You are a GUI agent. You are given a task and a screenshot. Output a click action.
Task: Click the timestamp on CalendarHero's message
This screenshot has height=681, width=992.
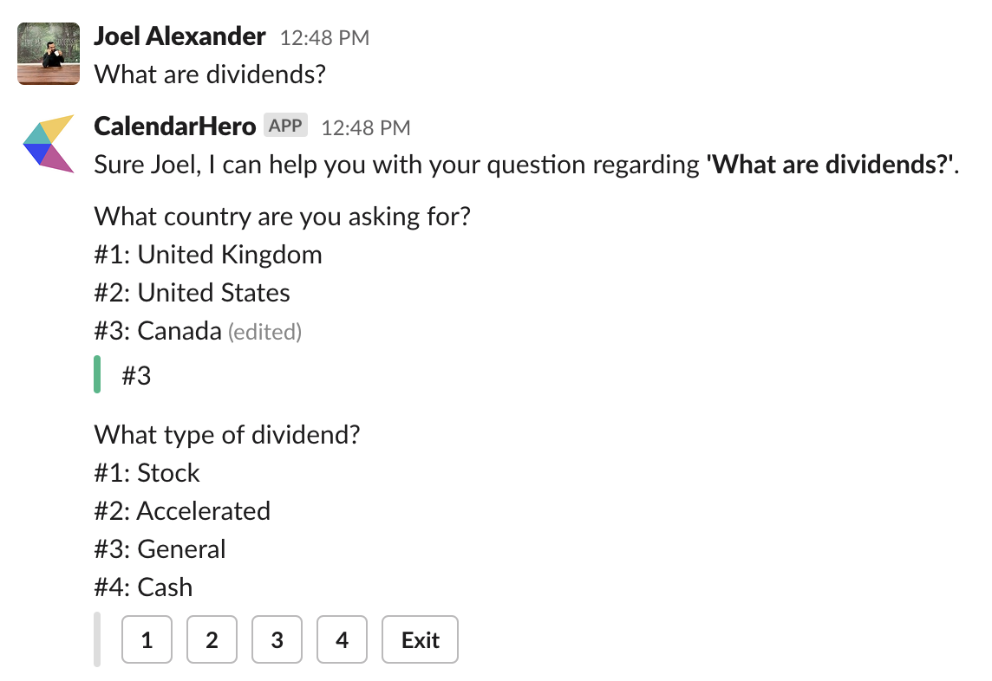[x=365, y=128]
